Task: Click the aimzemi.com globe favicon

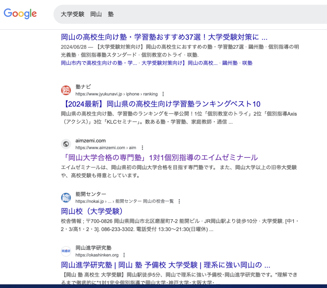Action: pos(66,144)
